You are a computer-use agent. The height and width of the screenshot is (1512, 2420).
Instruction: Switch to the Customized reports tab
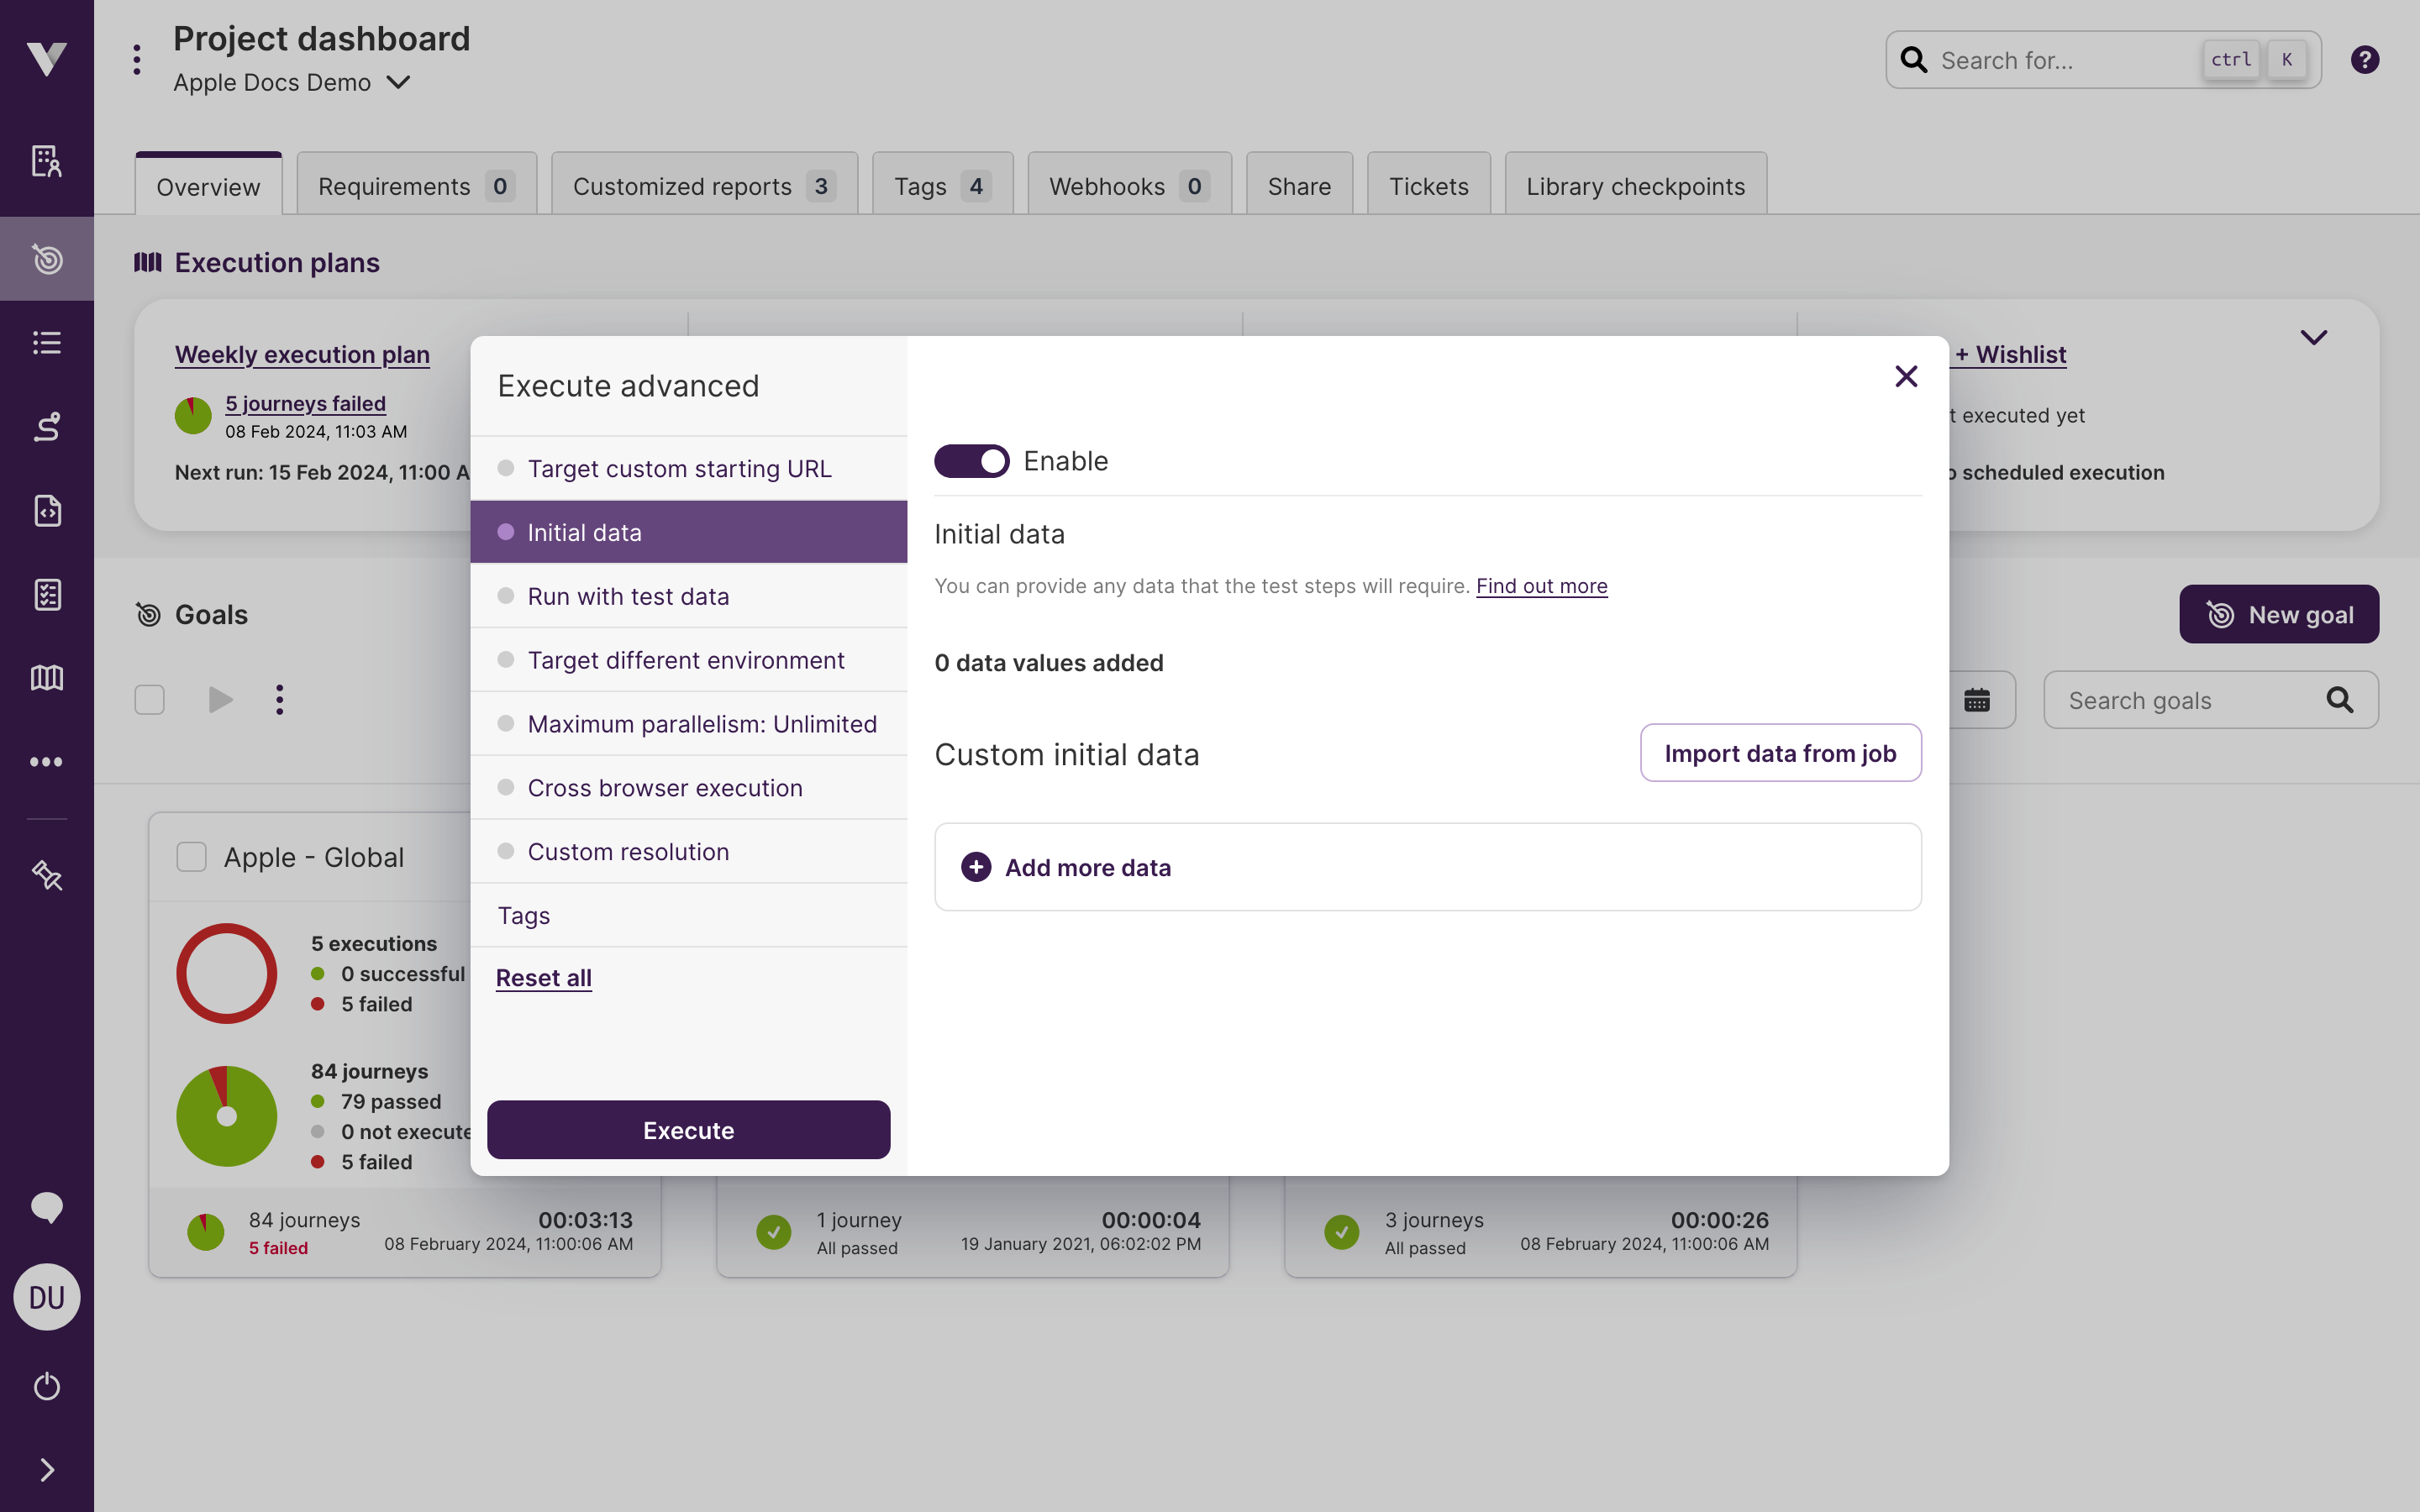683,185
